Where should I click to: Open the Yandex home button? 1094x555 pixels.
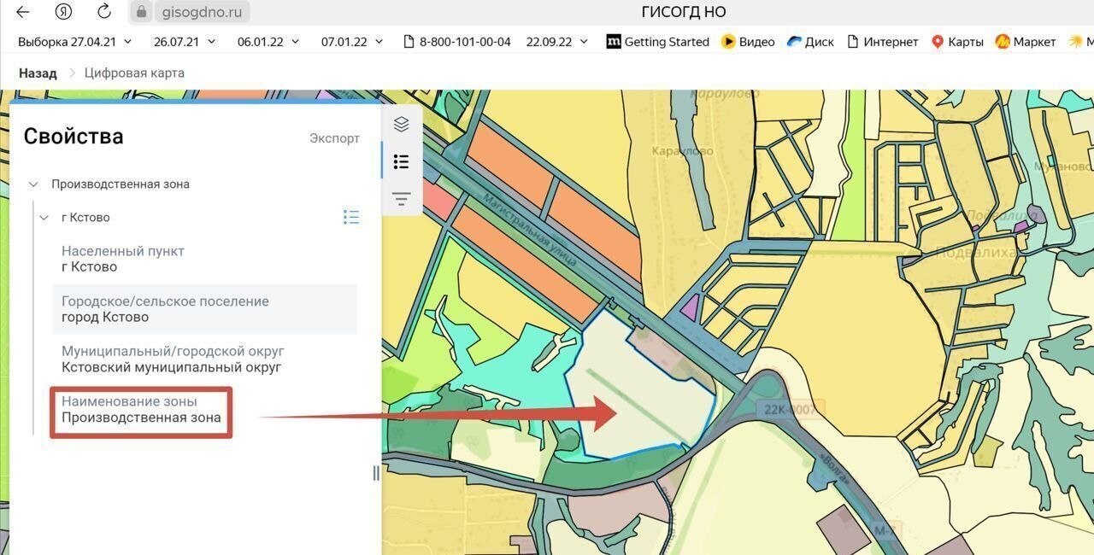(63, 12)
